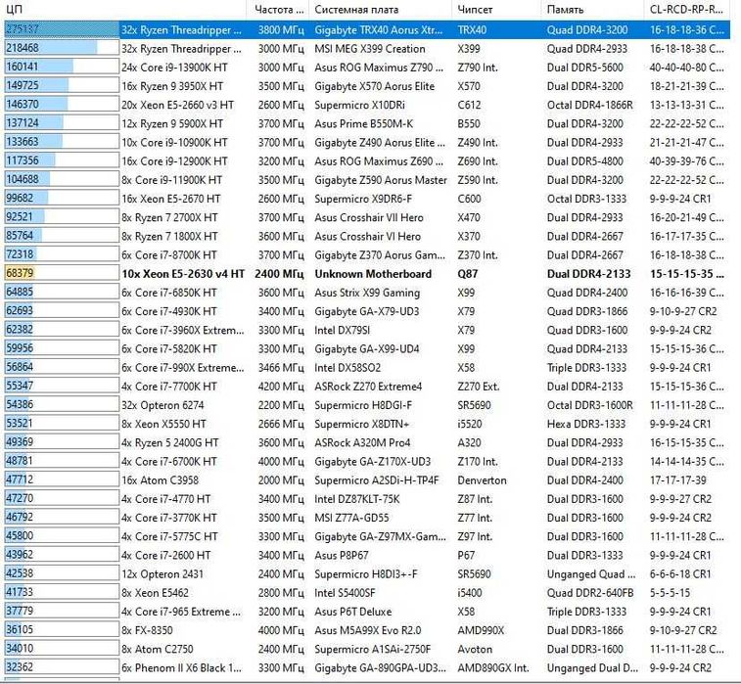Click MSI MEG X399 Creation cell

(x=370, y=49)
